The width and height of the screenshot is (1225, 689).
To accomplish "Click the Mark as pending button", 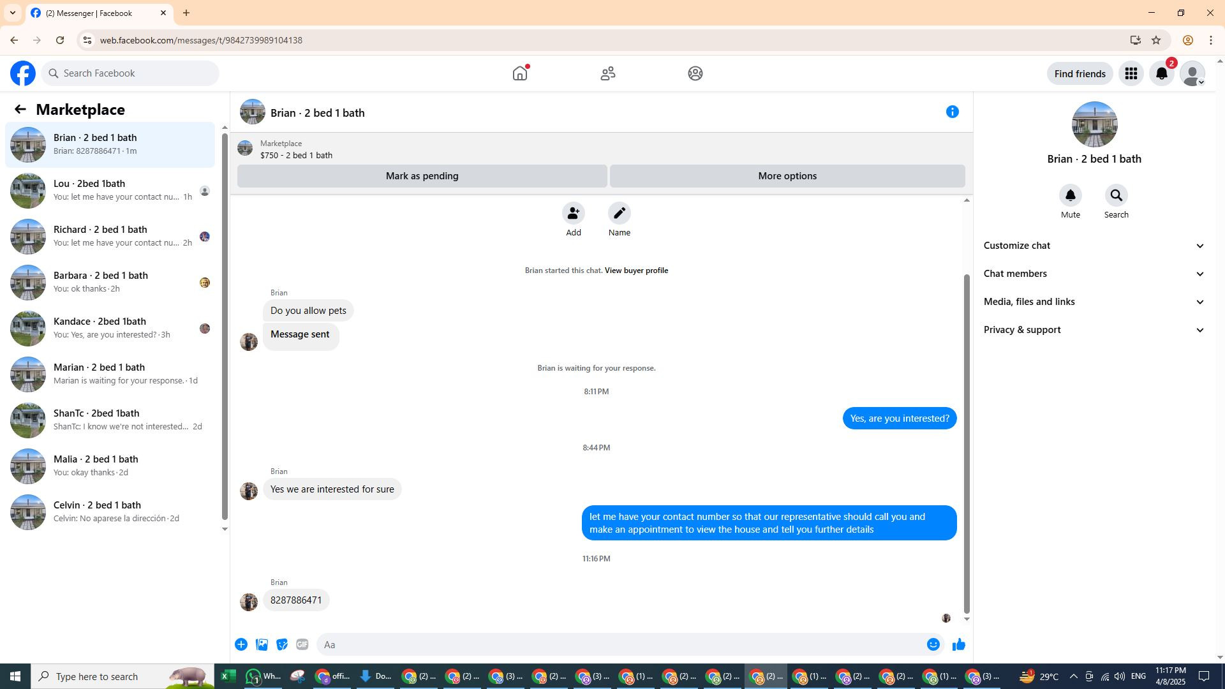I will click(x=422, y=176).
